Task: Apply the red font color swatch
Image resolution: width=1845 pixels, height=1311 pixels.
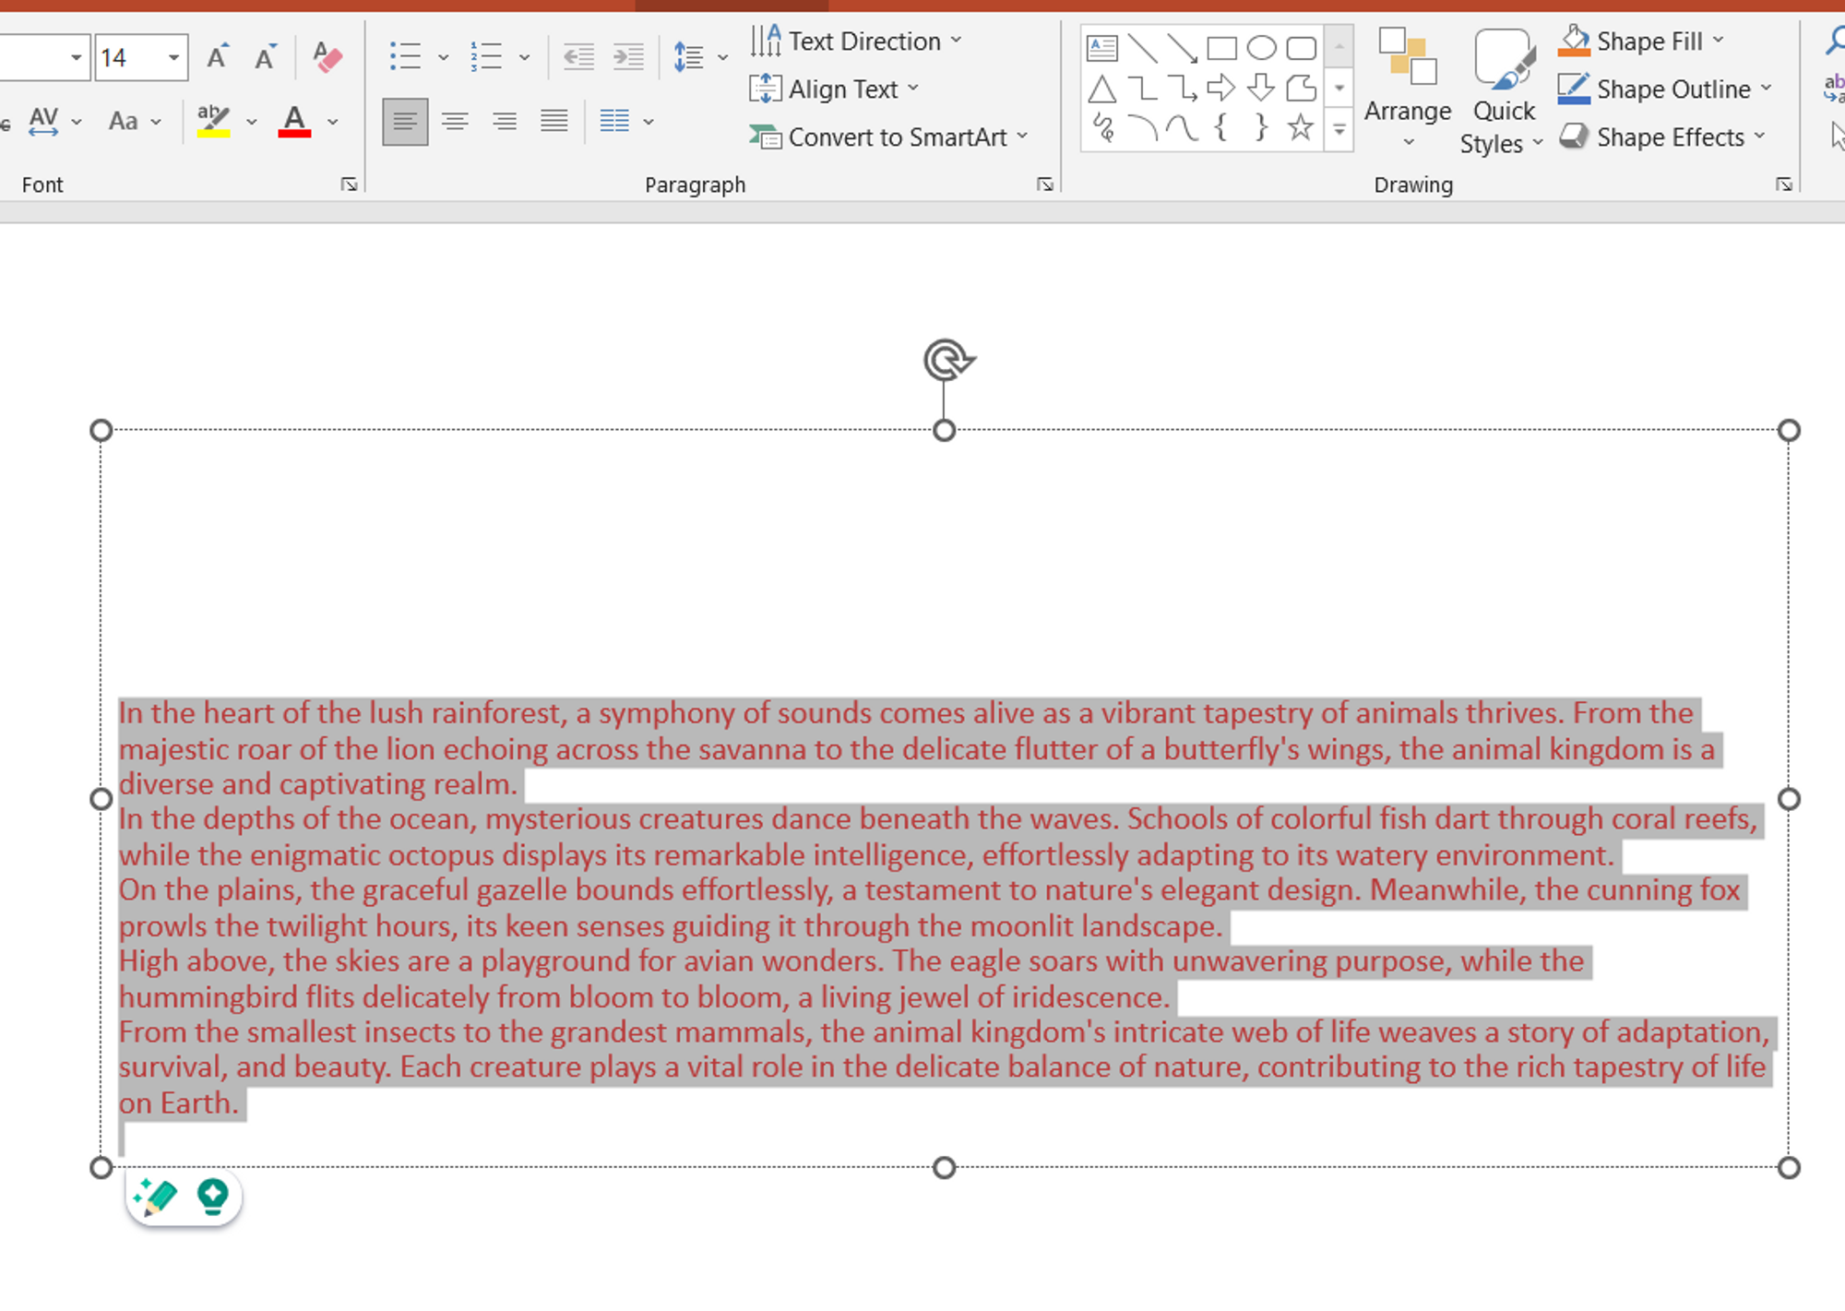Action: tap(294, 122)
